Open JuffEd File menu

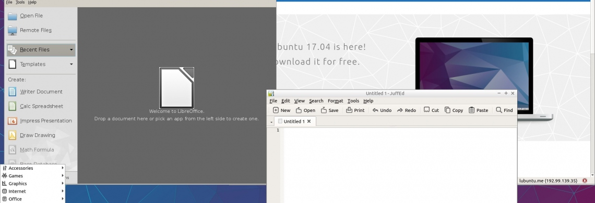point(273,101)
